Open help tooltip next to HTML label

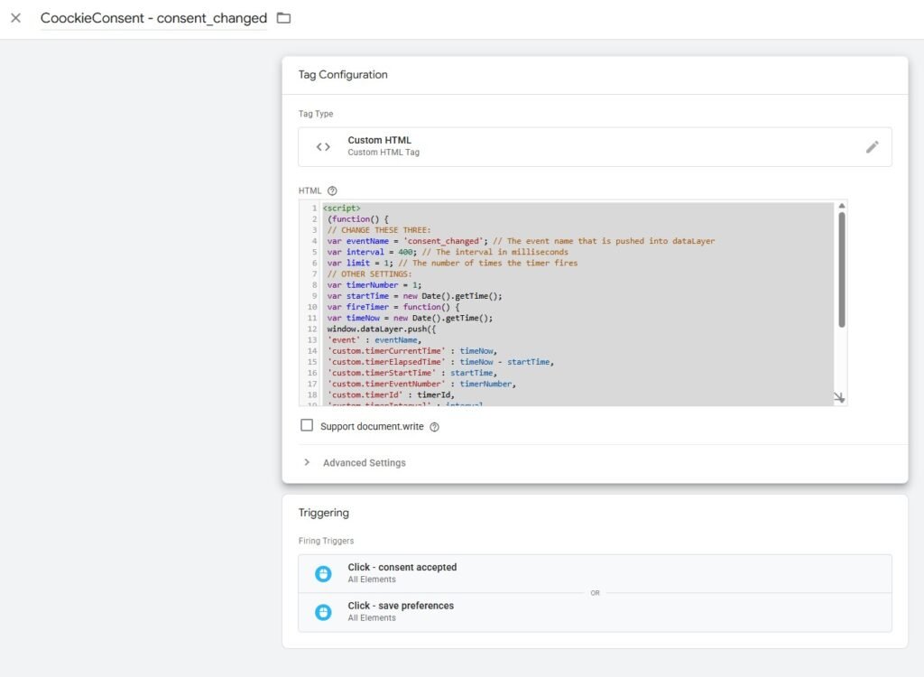coord(332,190)
